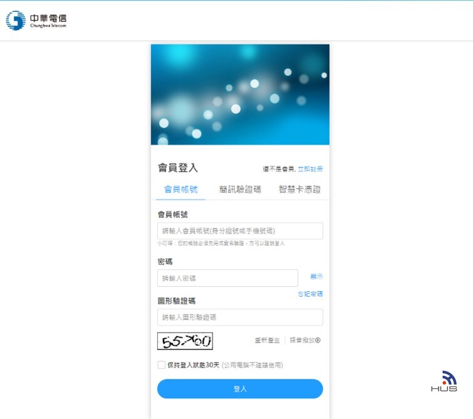
Task: Focus the 會員帳號 input field
Action: pos(240,231)
